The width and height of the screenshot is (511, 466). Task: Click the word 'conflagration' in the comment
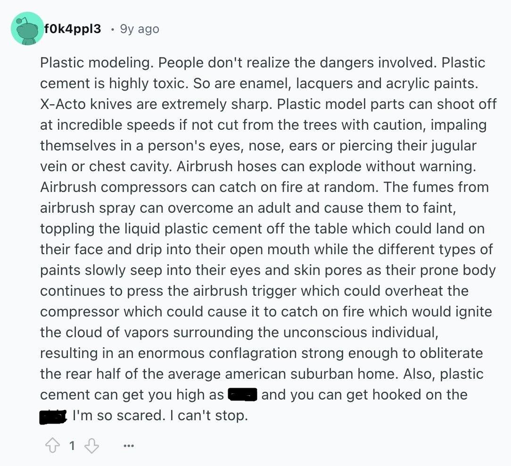[253, 353]
